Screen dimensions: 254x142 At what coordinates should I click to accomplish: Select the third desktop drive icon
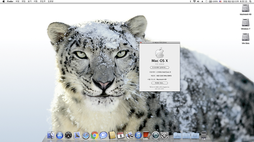246,37
